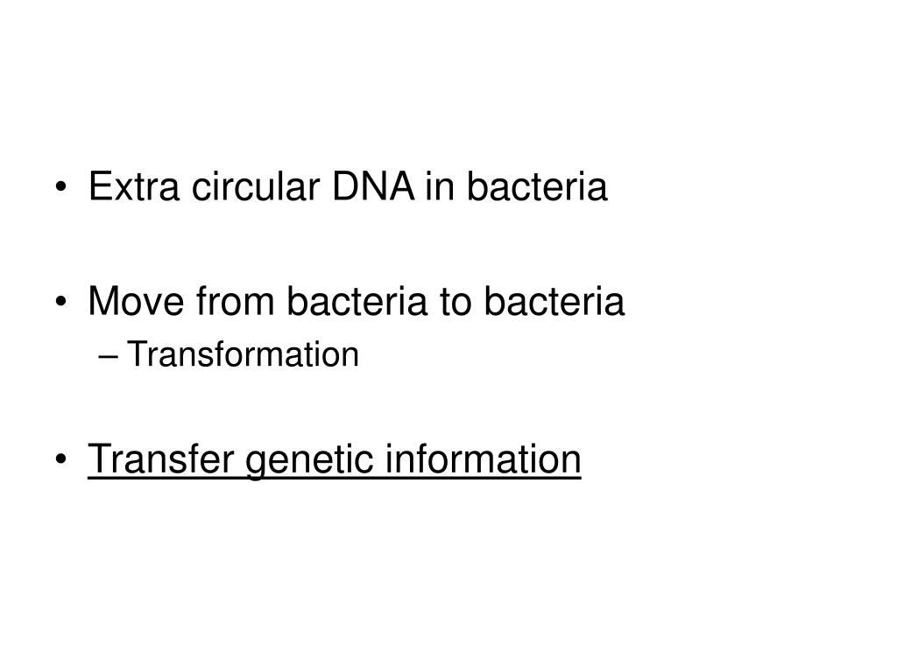The width and height of the screenshot is (897, 672).
Task: Click the word Move in second bullet
Action: (136, 301)
